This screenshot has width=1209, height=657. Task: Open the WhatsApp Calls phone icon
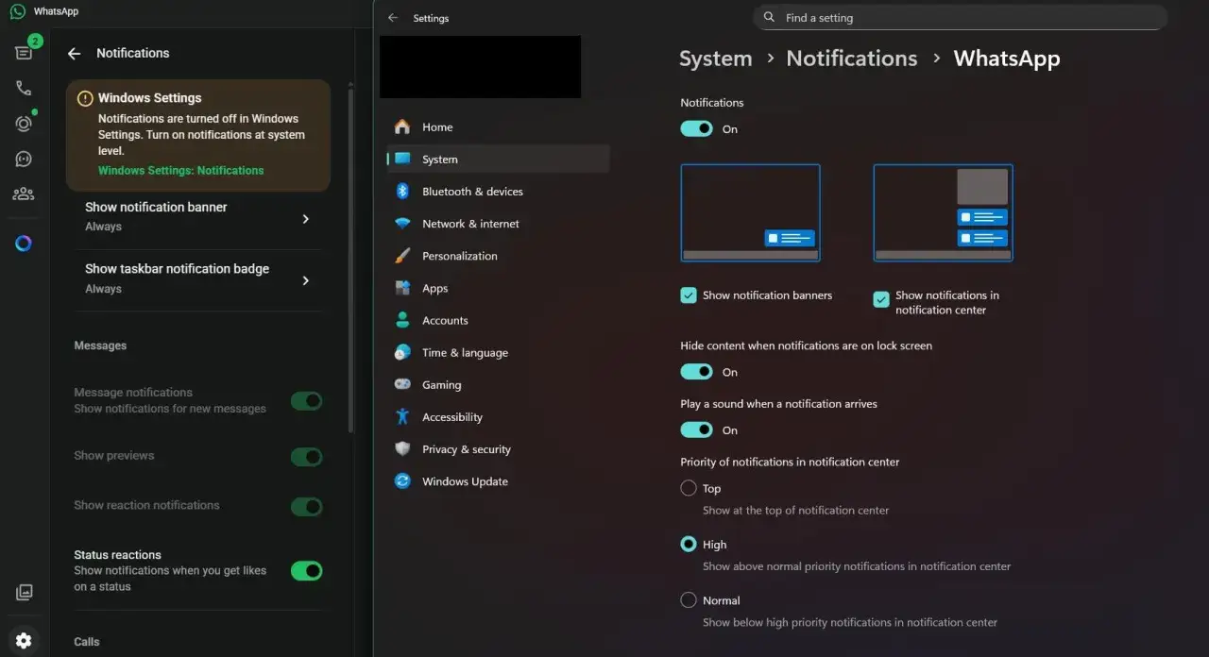pyautogui.click(x=24, y=88)
